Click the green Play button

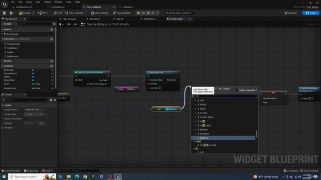click(138, 13)
